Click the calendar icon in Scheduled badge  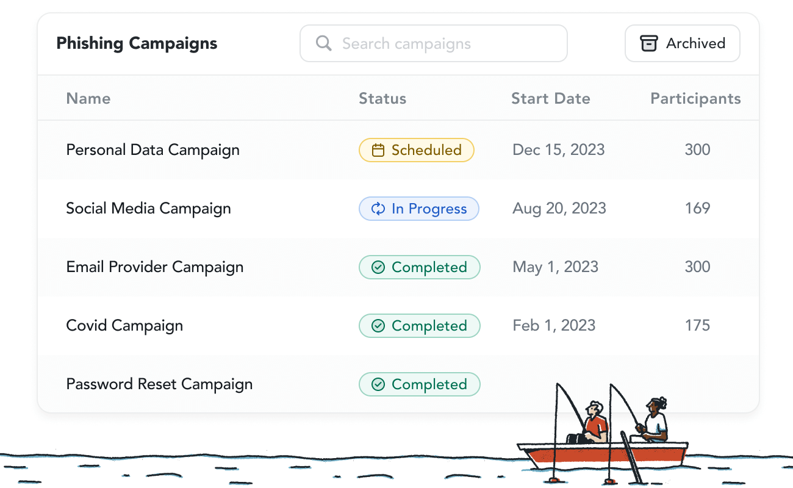point(378,150)
